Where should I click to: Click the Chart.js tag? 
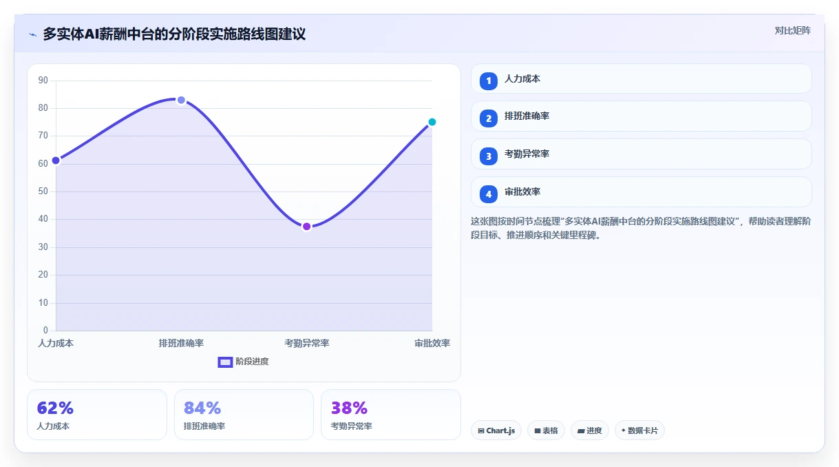point(496,430)
